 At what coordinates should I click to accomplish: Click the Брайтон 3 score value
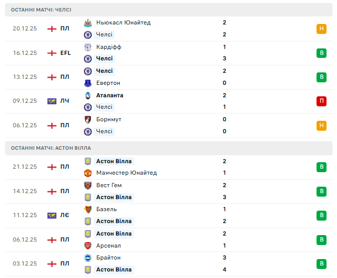(x=225, y=258)
